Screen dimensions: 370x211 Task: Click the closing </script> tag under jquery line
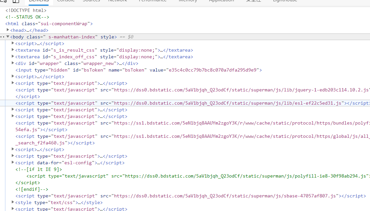[x=28, y=96]
